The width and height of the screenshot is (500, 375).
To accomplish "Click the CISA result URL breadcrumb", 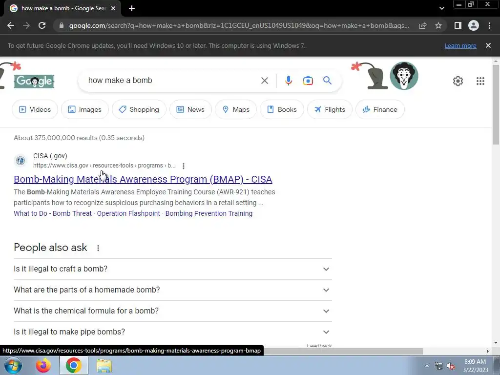I will 104,166.
